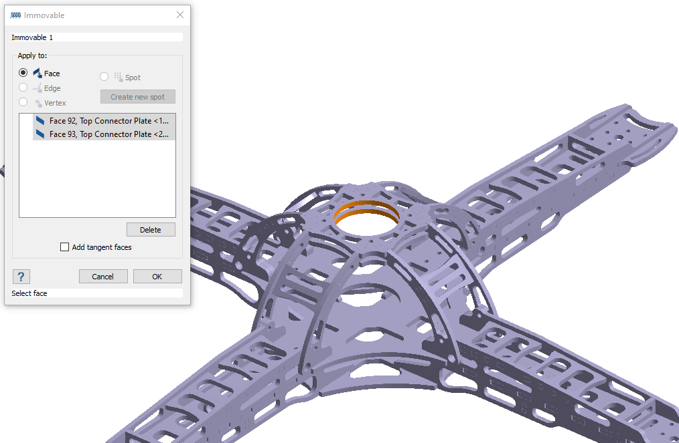The width and height of the screenshot is (679, 443).
Task: Confirm the constraint with the OK button
Action: [x=157, y=277]
